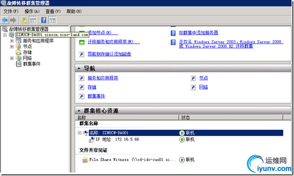Click the 节点 navigation link
Viewport: 294px width, 176px height.
[x=204, y=78]
